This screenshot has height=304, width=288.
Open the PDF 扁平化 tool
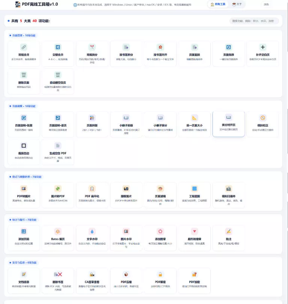pyautogui.click(x=92, y=195)
